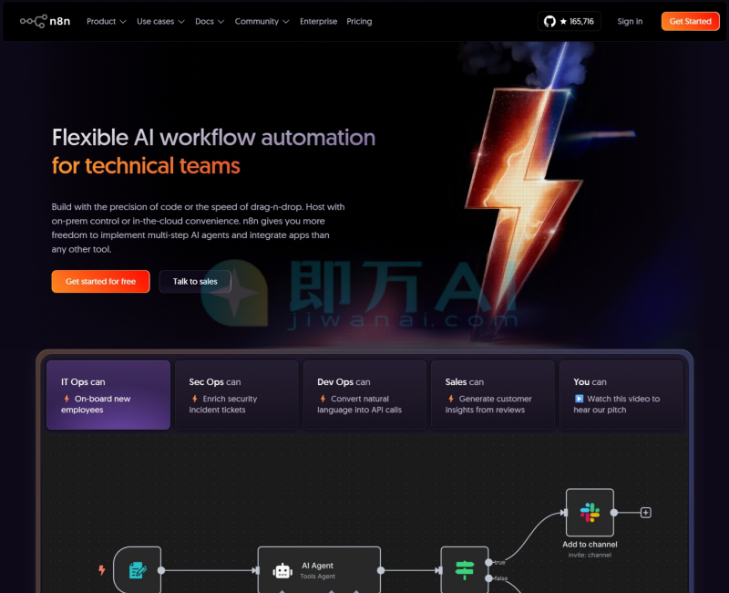Click the Sign in link
The width and height of the screenshot is (729, 593).
pos(630,21)
